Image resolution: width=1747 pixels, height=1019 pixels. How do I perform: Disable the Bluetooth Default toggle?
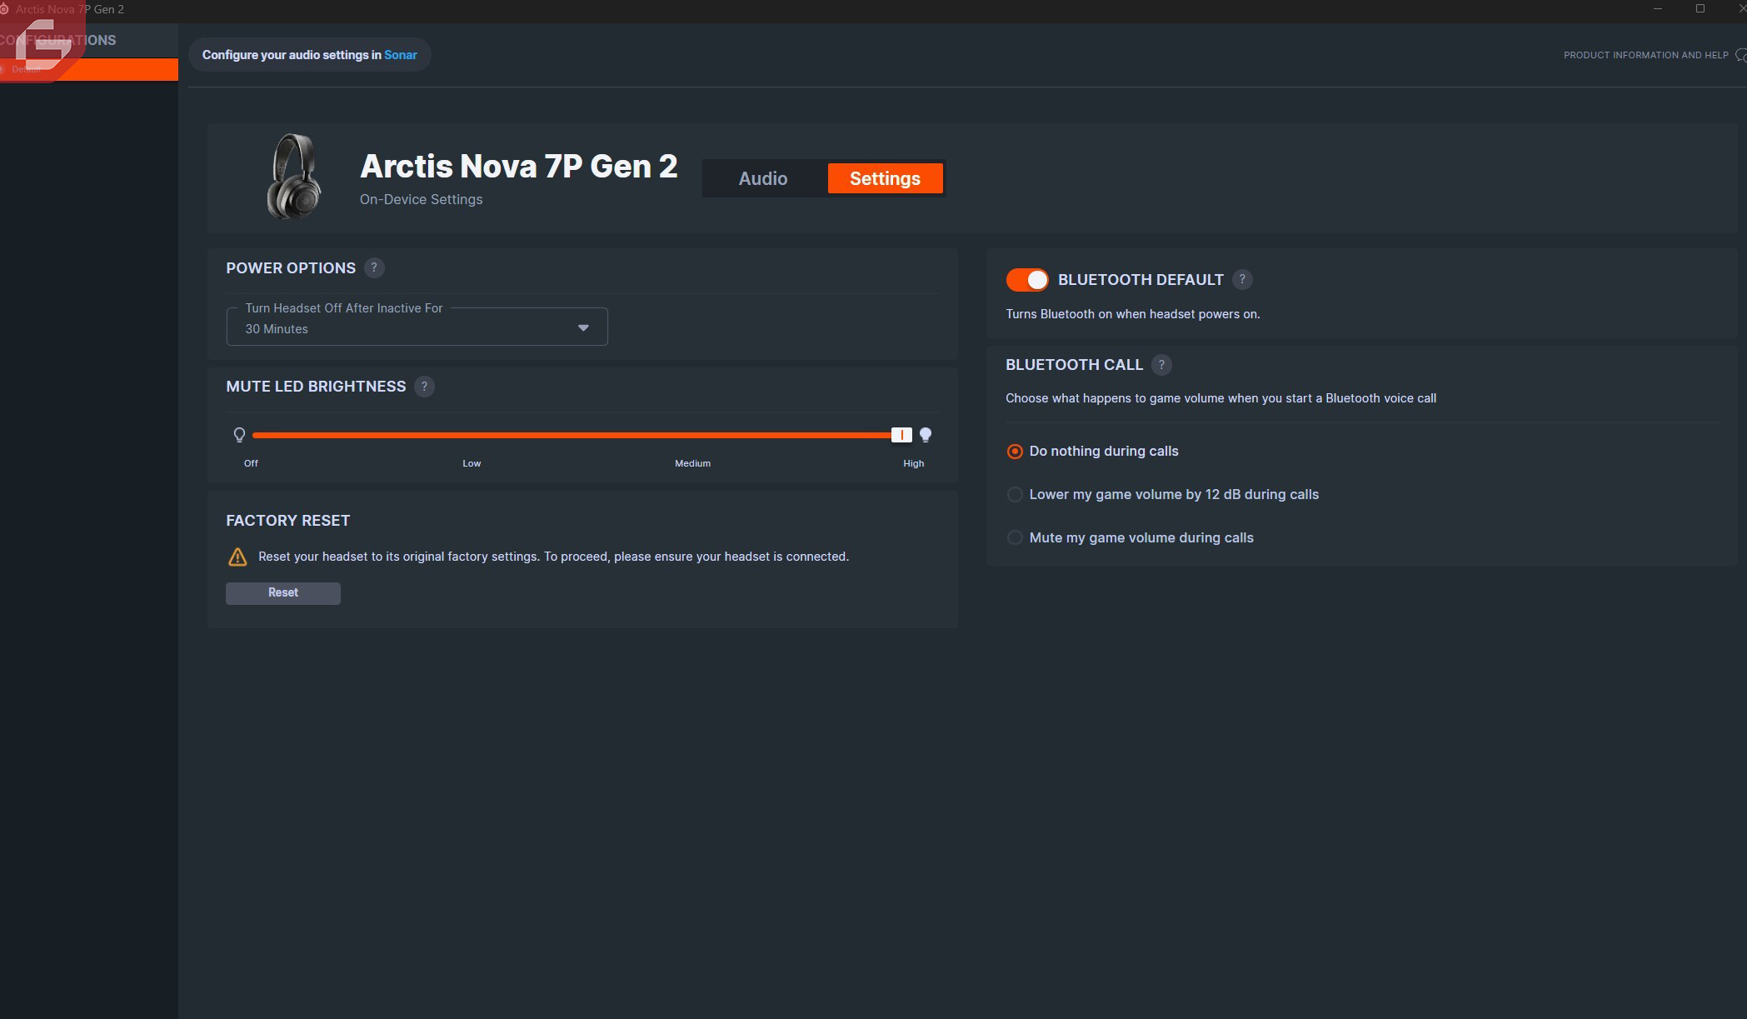tap(1027, 280)
